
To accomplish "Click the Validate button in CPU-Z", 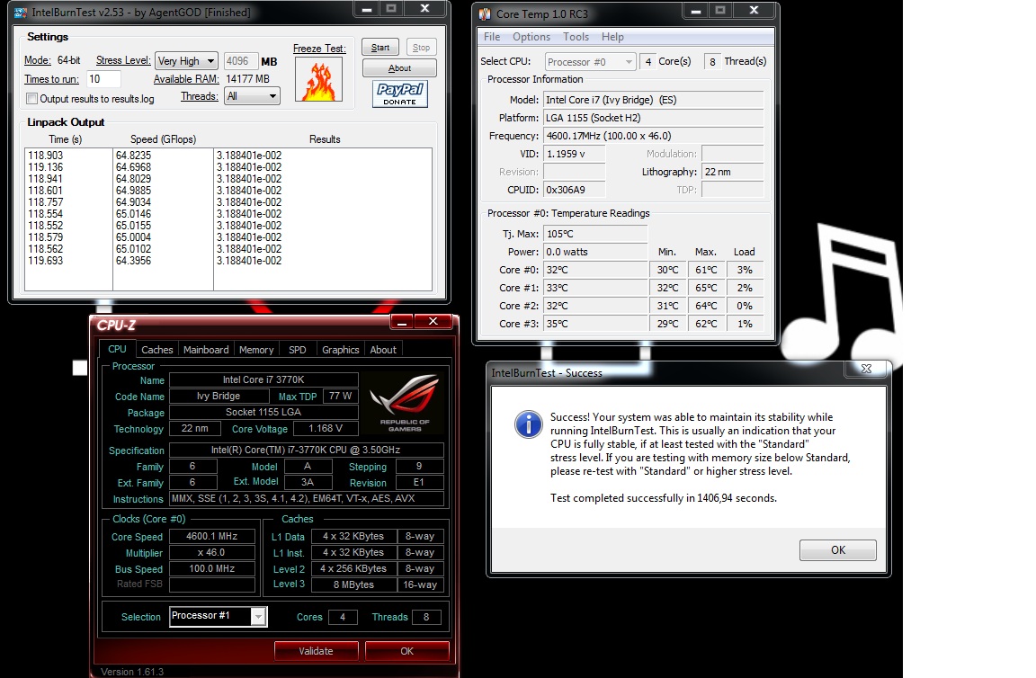I will click(316, 651).
